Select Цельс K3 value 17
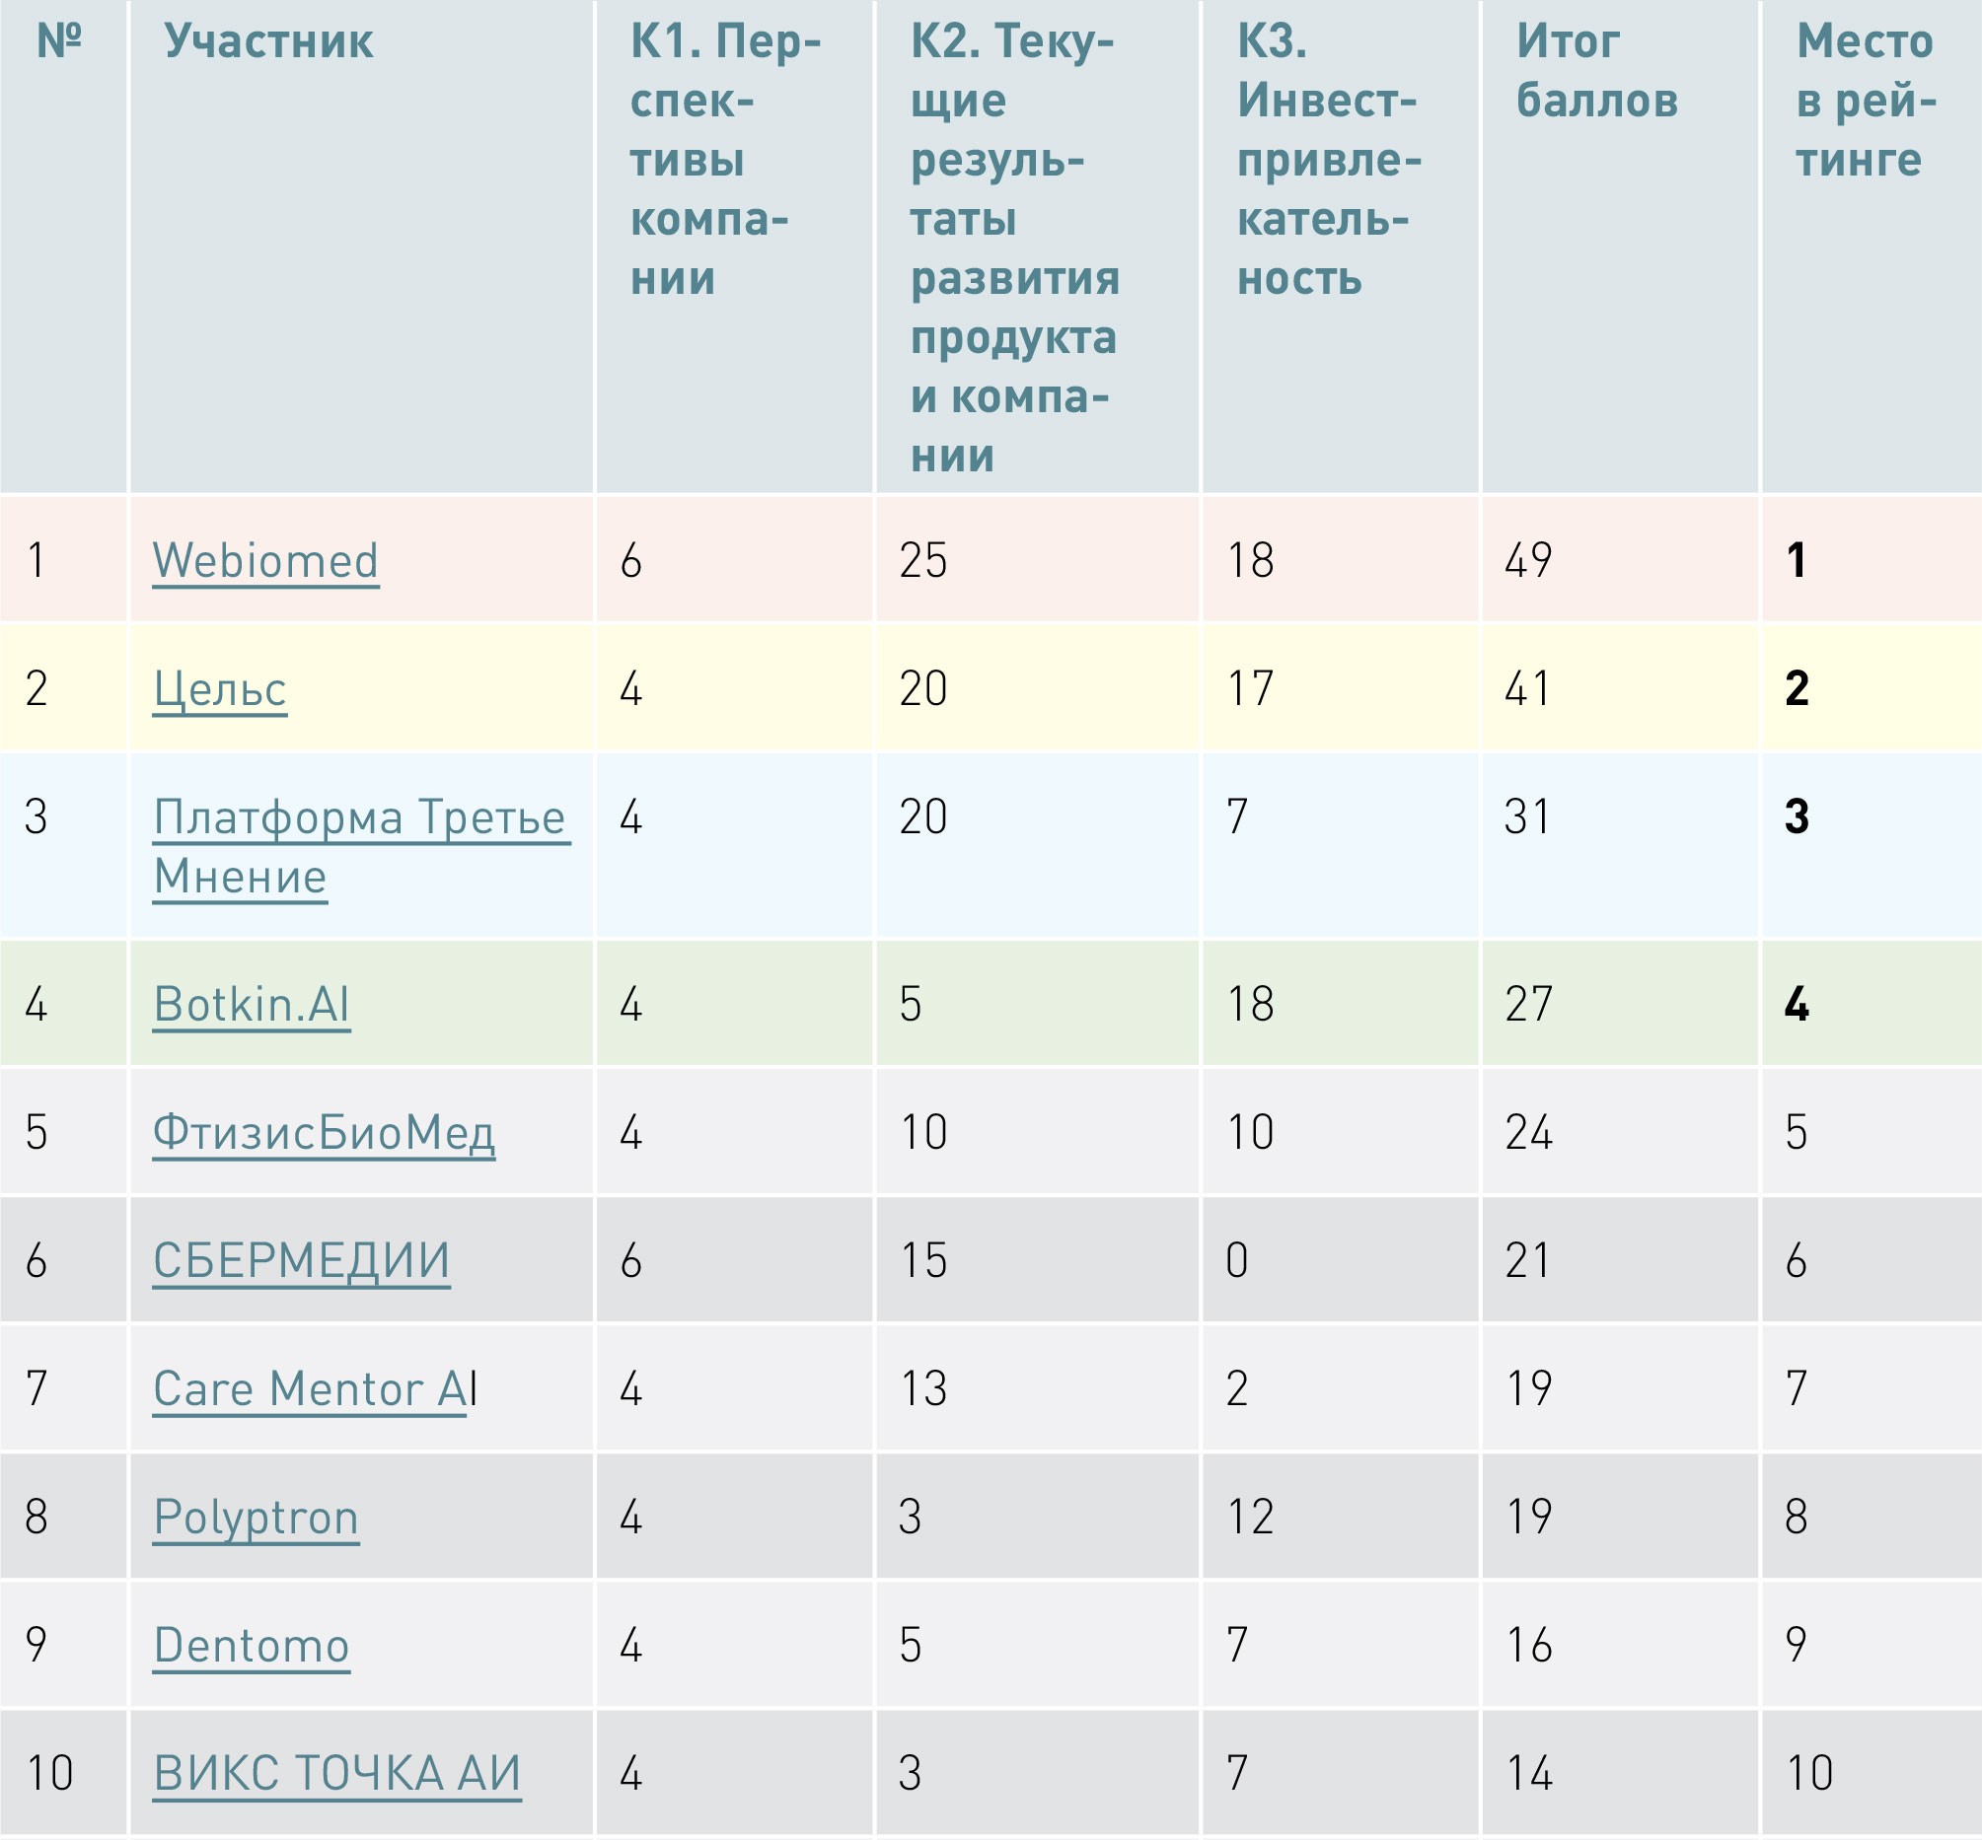This screenshot has width=1982, height=1840. point(1250,689)
